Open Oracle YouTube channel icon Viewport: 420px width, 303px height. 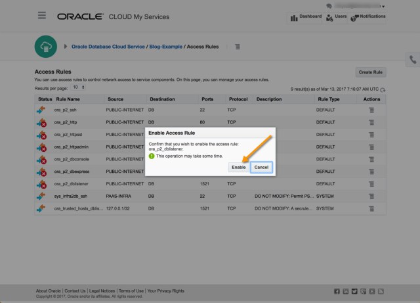[x=372, y=291]
